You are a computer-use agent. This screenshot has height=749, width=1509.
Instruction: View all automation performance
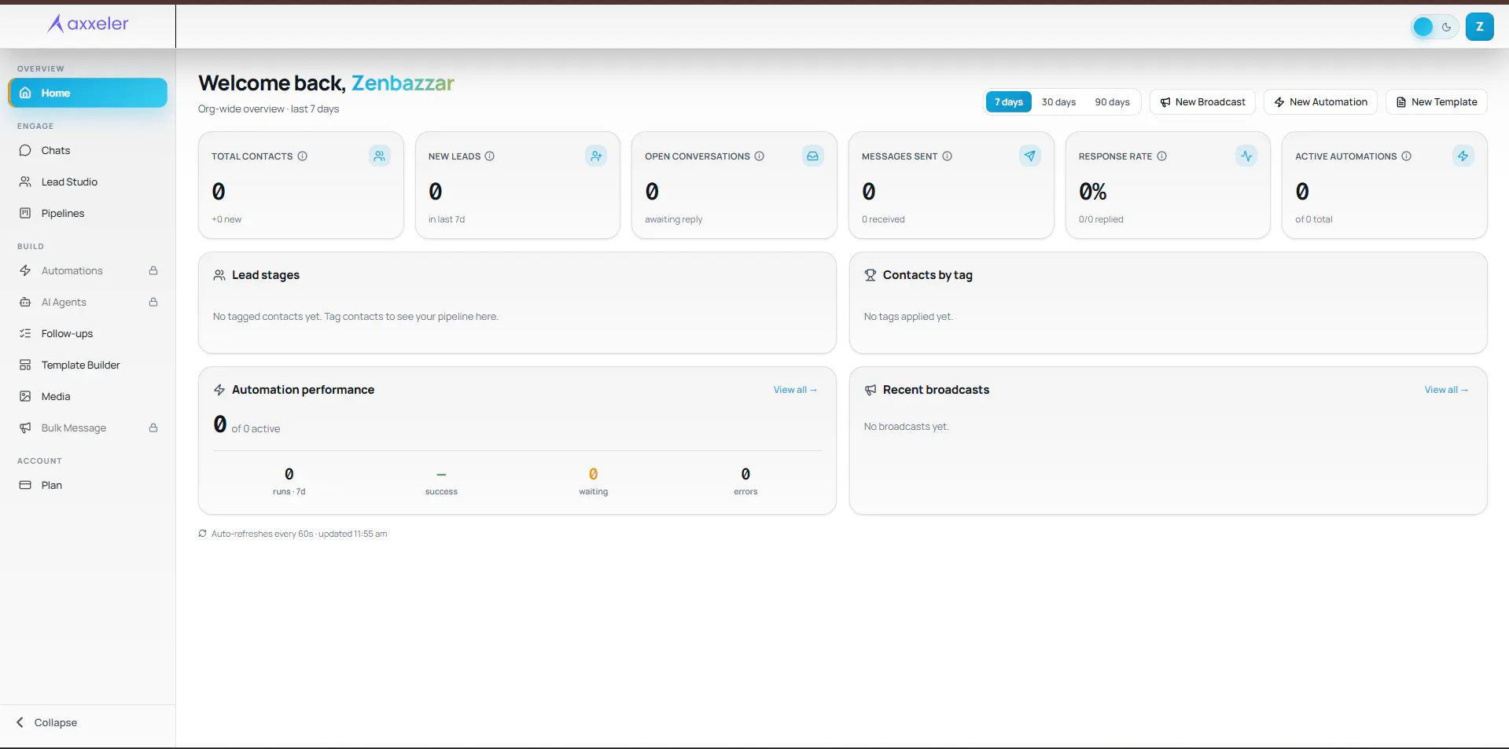point(795,390)
